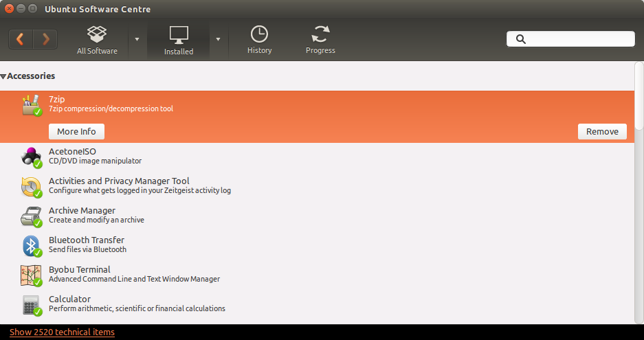This screenshot has height=340, width=644.
Task: Switch to the Installed view
Action: [179, 41]
